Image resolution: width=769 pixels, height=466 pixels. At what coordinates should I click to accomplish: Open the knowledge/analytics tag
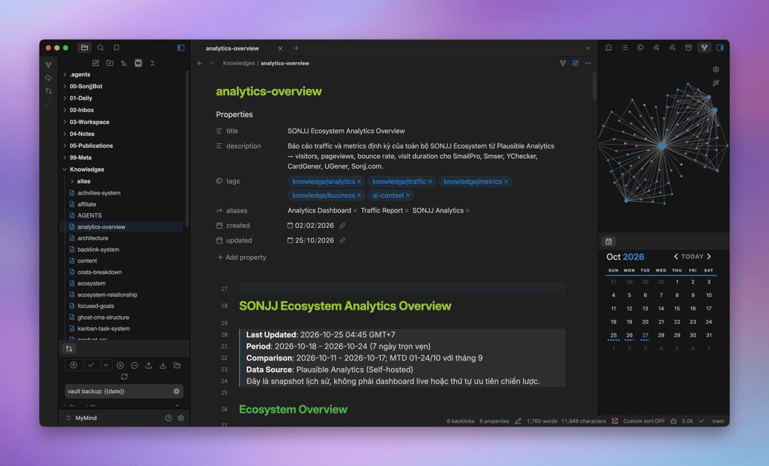click(x=324, y=182)
